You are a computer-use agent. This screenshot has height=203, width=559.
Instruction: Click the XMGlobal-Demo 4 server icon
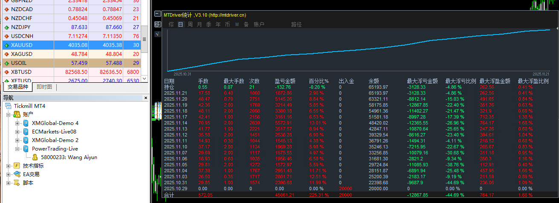pos(26,123)
